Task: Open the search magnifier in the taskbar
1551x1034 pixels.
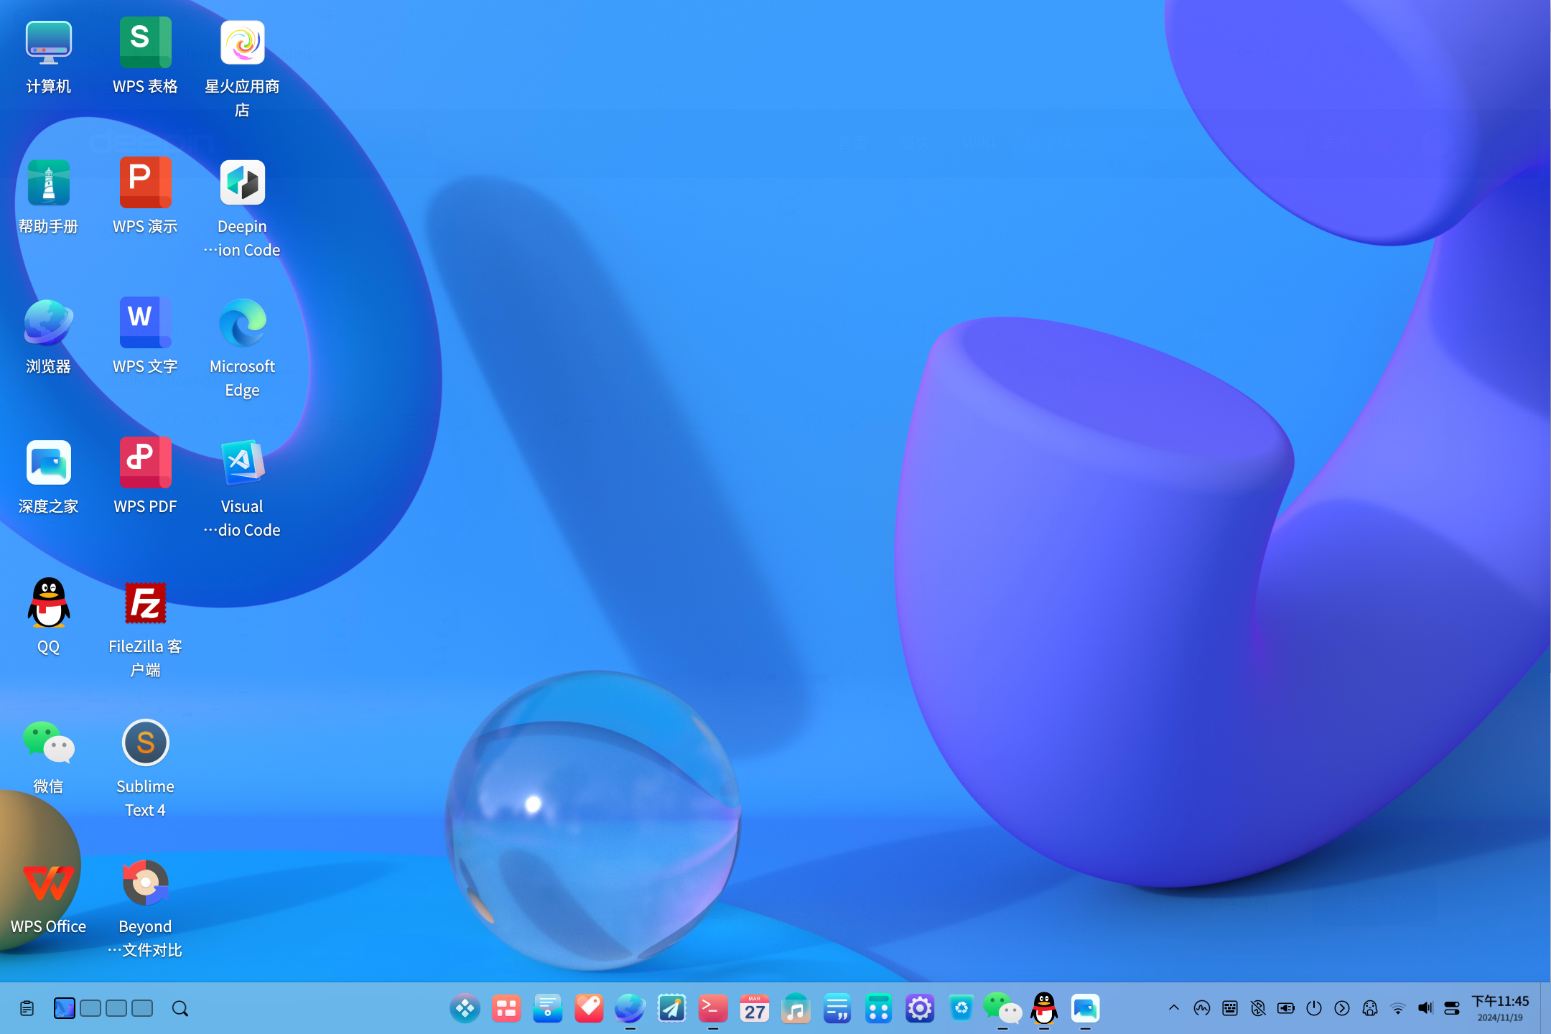Action: click(x=180, y=1009)
